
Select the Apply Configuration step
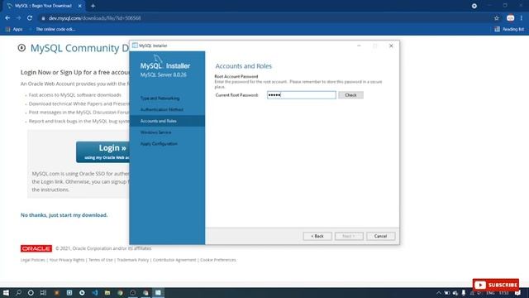(x=159, y=144)
